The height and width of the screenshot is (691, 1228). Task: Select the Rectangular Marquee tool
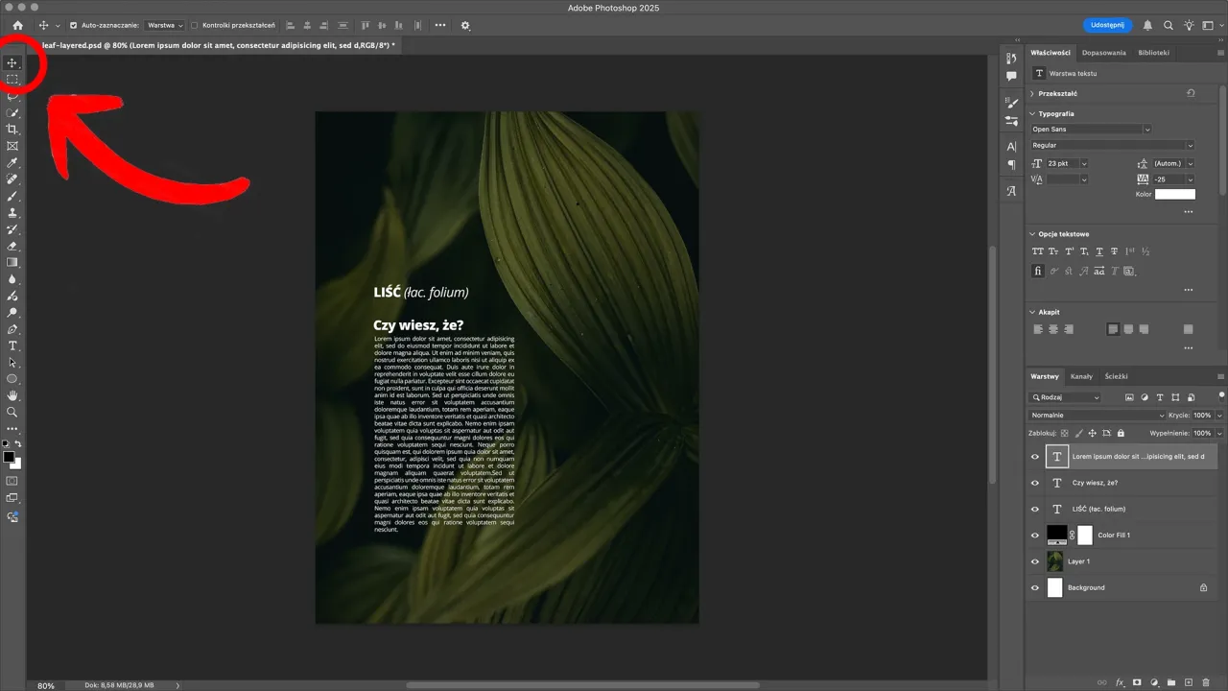pos(12,81)
